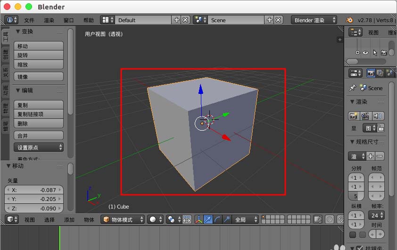This screenshot has height=250, width=397.
Task: Open the render display mode dropdown
Action: click(370, 128)
